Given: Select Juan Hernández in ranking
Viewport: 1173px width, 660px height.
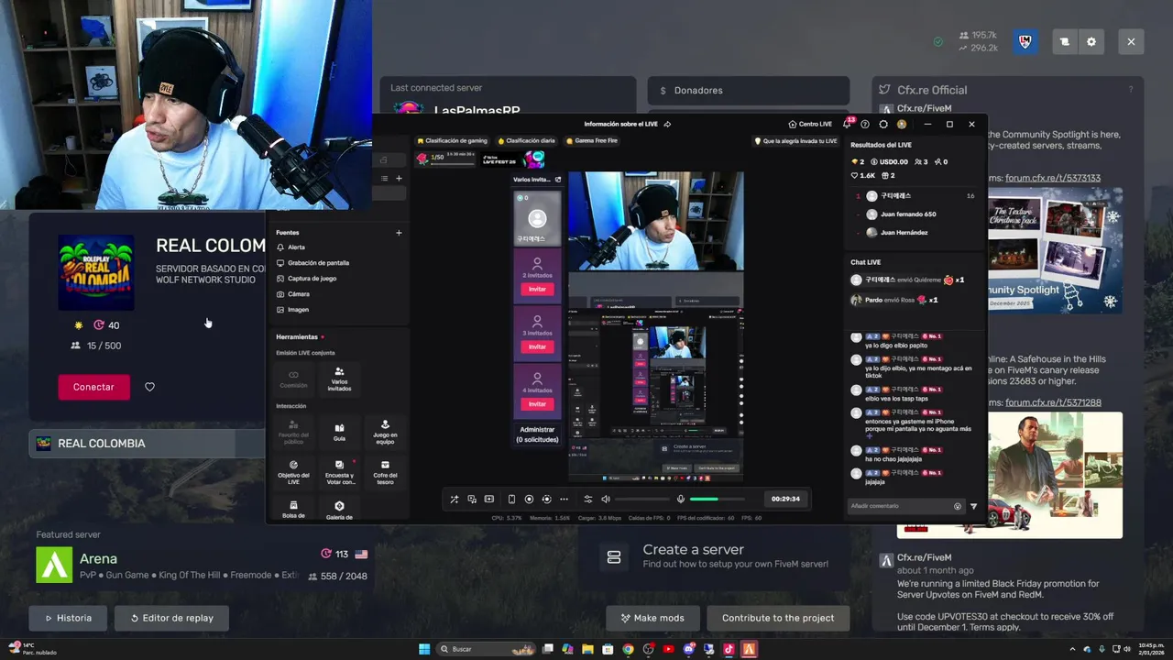Looking at the screenshot, I should click(913, 233).
